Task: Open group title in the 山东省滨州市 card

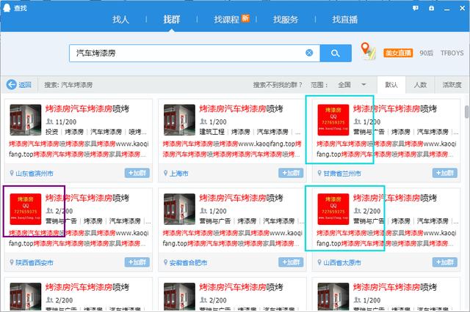Action: (x=87, y=109)
